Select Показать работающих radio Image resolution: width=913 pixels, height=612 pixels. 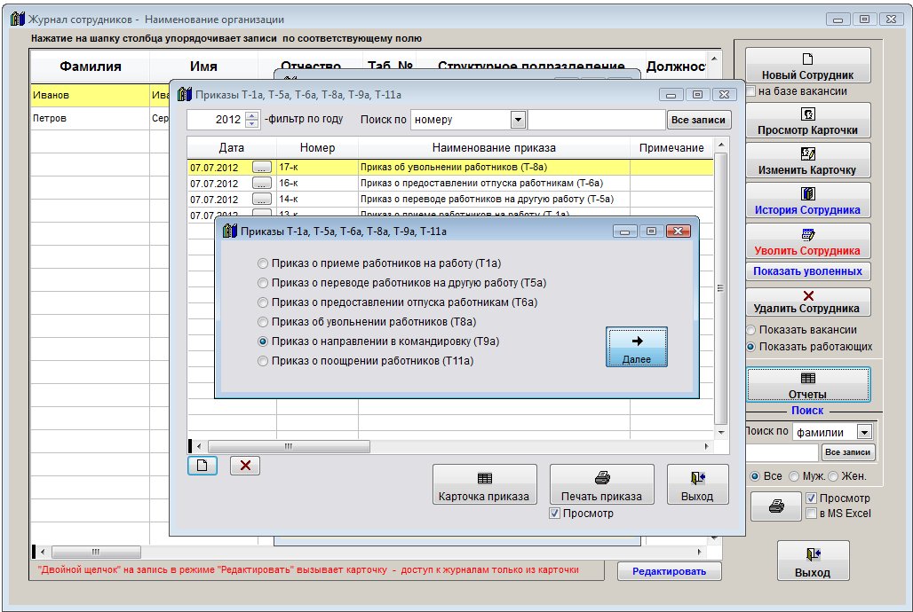coord(751,347)
